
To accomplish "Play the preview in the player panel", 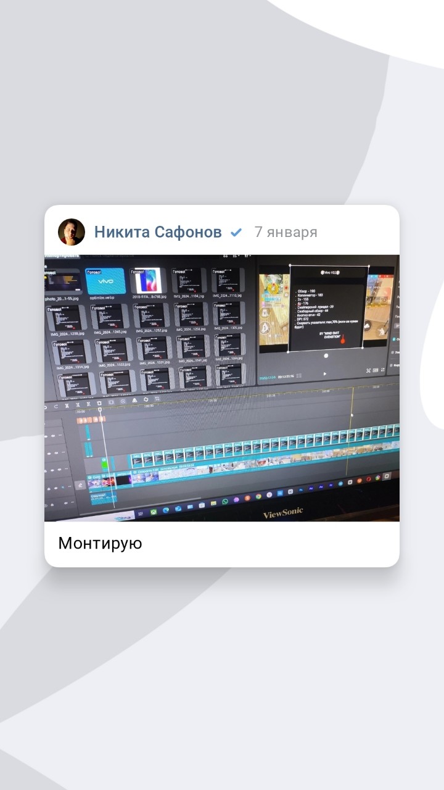I will click(x=324, y=373).
